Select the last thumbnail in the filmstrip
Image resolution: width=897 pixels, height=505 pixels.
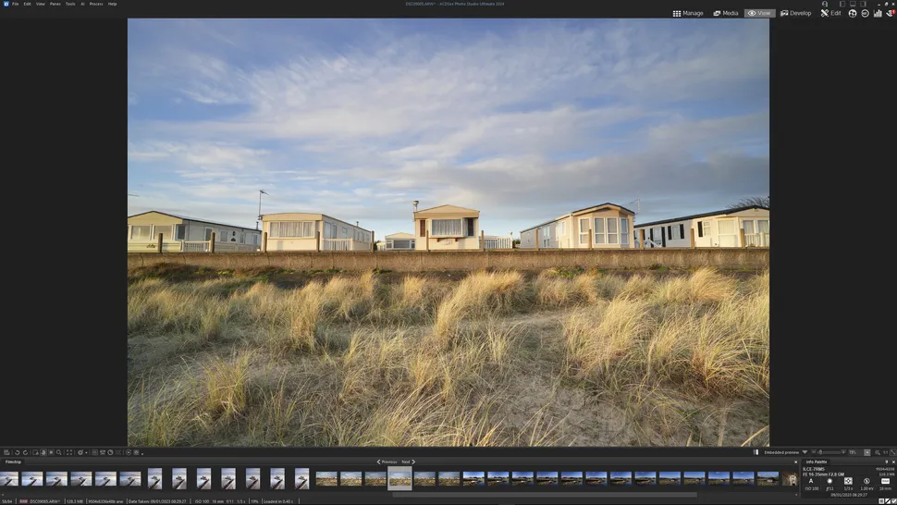pyautogui.click(x=789, y=478)
